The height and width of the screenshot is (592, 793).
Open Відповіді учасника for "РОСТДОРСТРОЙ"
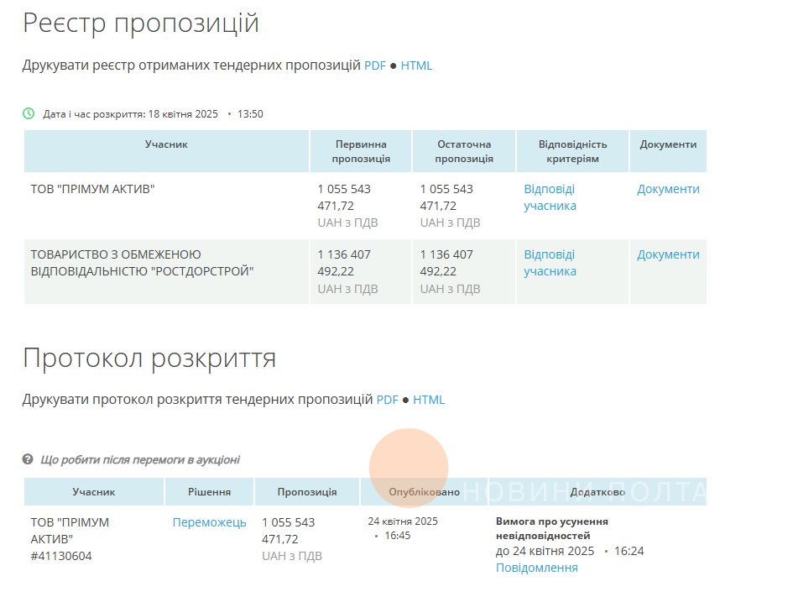[550, 263]
